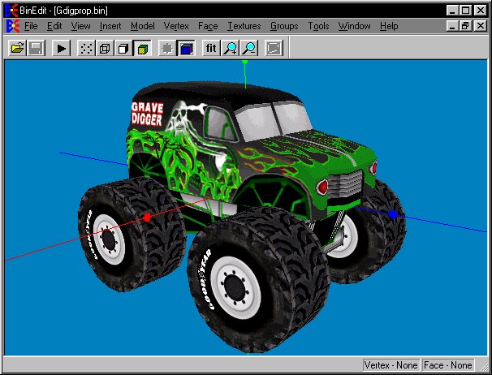Click the Face - None status panel
The width and height of the screenshot is (492, 375).
pos(449,365)
